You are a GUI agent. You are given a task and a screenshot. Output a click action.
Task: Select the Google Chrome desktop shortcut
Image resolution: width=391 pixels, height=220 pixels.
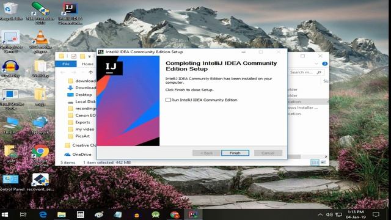coord(40,155)
